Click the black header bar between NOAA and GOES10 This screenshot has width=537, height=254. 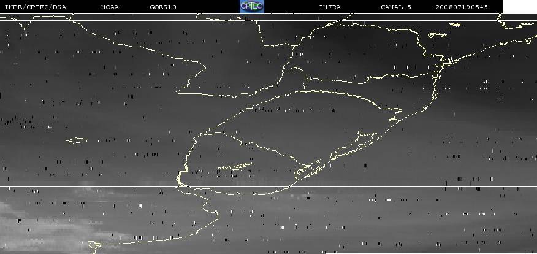pos(135,7)
